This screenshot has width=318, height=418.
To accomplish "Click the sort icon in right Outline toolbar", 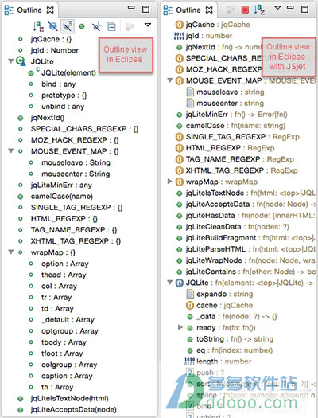I will [x=259, y=10].
